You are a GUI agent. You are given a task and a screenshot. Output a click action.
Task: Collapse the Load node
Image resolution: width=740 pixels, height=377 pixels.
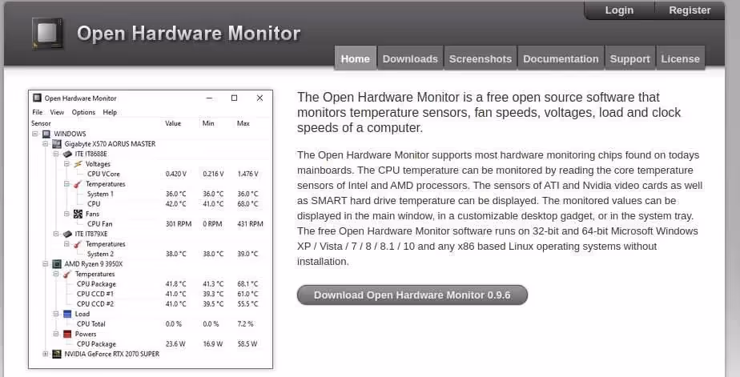pos(56,314)
